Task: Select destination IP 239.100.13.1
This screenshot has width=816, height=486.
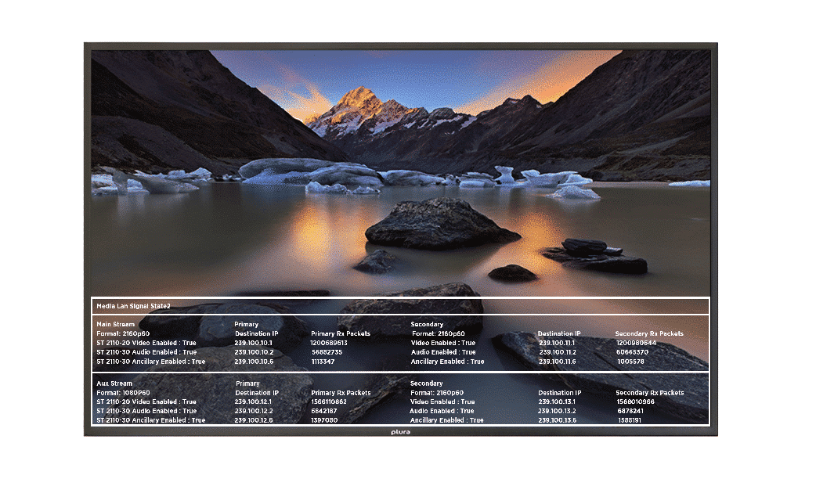Action: click(557, 401)
